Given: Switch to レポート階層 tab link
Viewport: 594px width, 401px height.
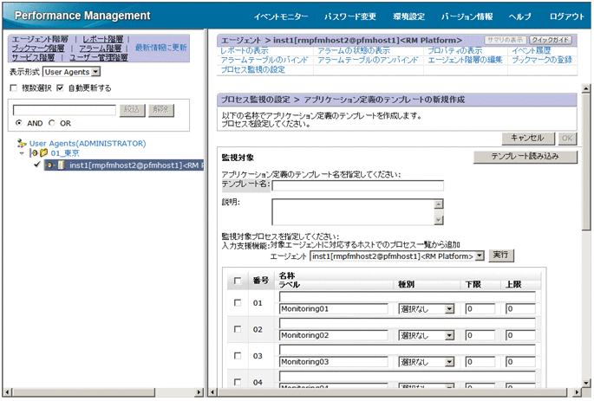Looking at the screenshot, I should coord(102,39).
